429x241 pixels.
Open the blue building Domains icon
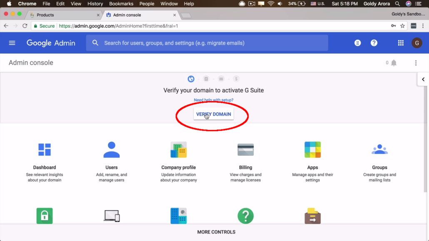tap(178, 216)
